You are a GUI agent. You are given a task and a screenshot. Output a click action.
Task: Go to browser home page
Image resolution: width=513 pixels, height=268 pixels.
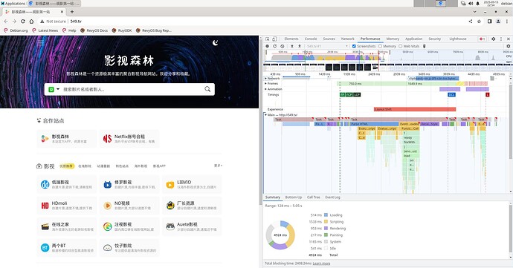point(31,22)
